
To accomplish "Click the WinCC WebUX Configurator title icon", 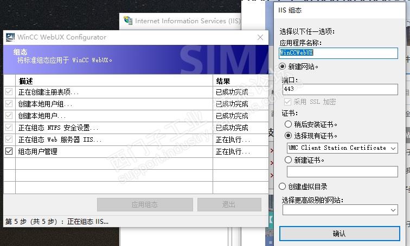I will click(10, 37).
